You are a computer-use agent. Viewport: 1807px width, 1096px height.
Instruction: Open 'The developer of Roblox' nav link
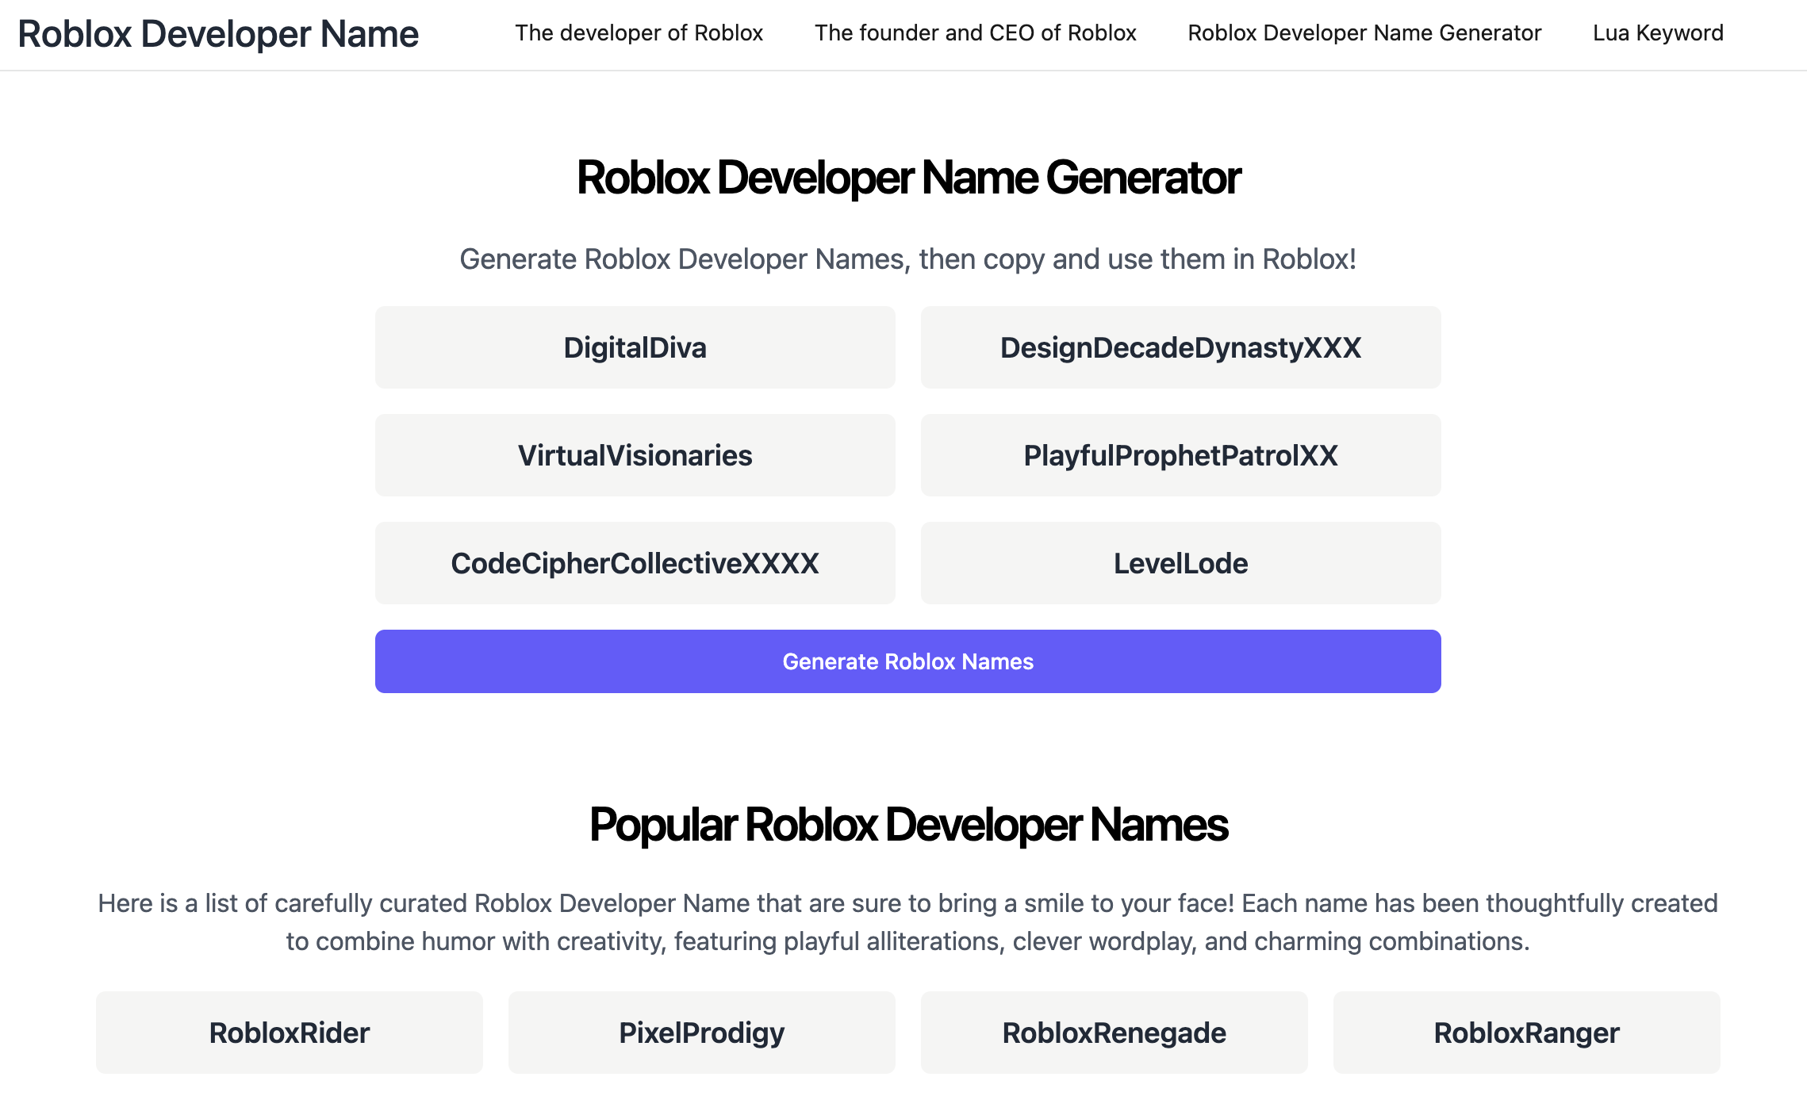tap(639, 33)
